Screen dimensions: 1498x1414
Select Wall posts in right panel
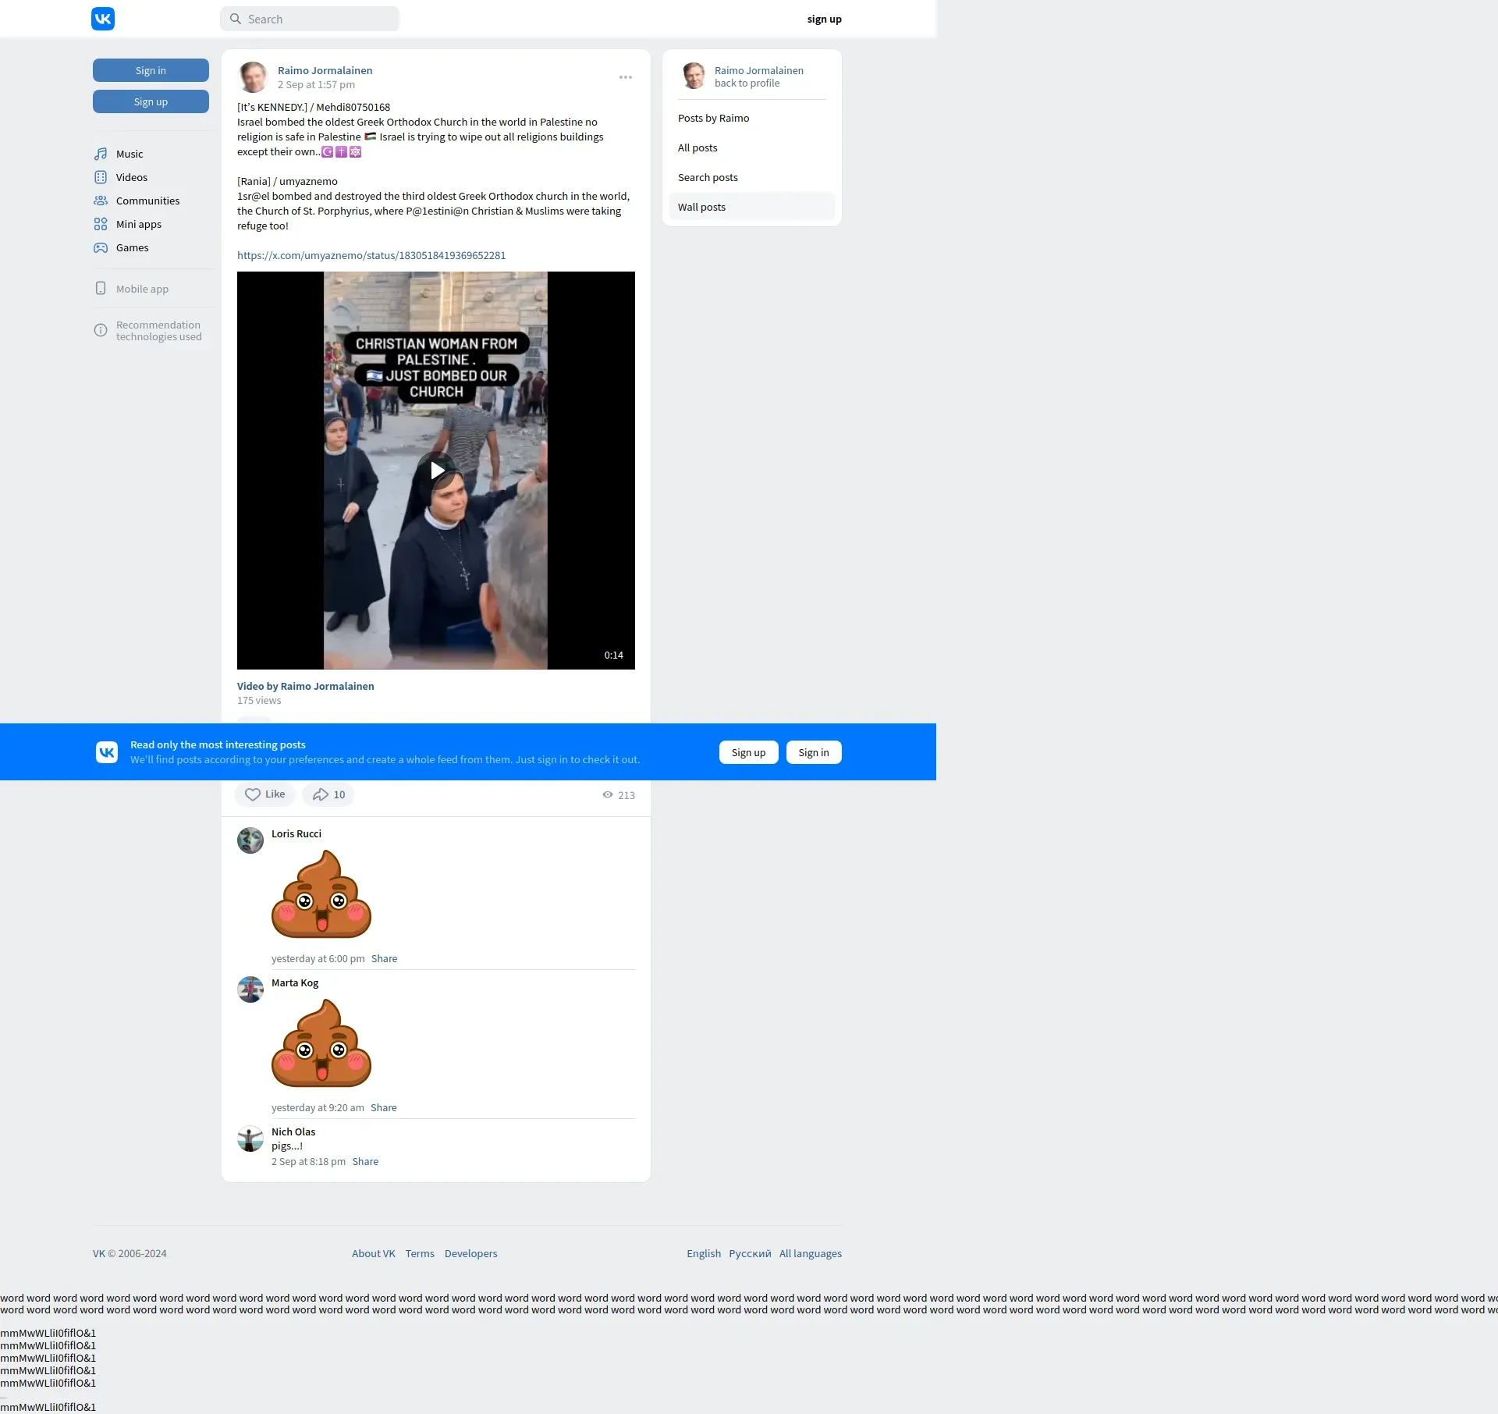coord(701,207)
